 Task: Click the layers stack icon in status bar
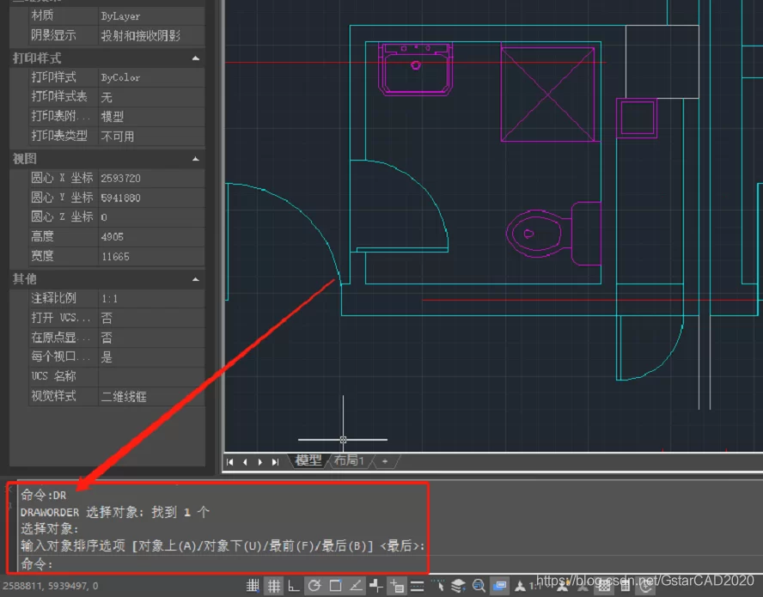click(x=458, y=587)
